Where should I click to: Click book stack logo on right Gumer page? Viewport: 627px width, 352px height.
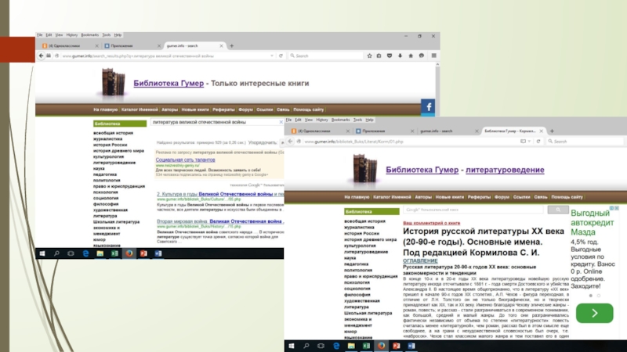coord(364,169)
